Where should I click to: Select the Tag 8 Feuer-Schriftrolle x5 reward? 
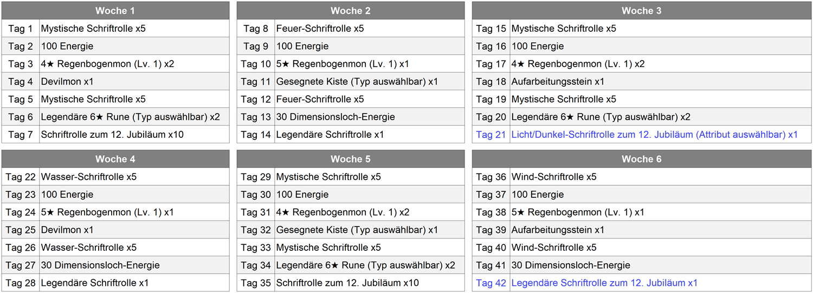(x=320, y=29)
